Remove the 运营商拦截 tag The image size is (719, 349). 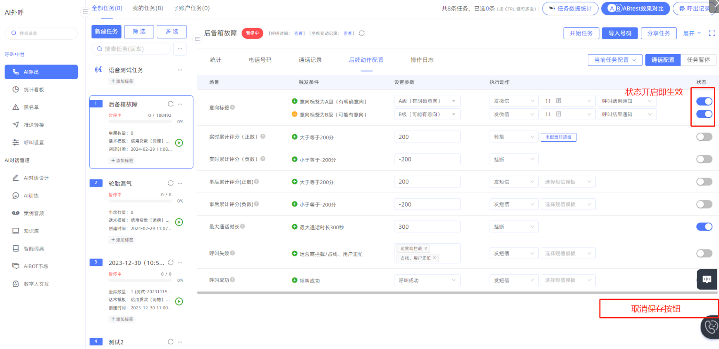[426, 249]
